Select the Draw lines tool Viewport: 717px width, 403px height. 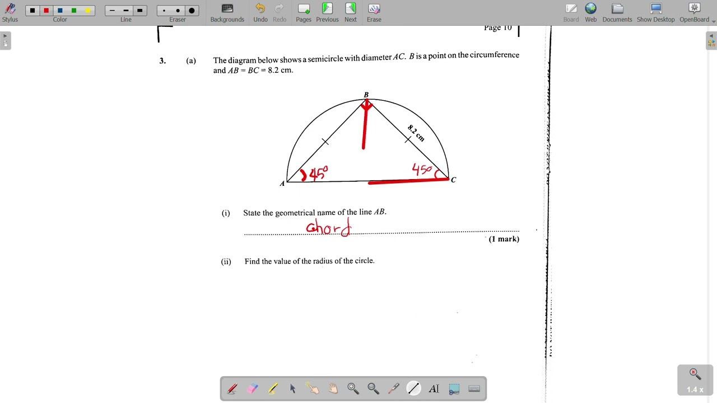[414, 389]
